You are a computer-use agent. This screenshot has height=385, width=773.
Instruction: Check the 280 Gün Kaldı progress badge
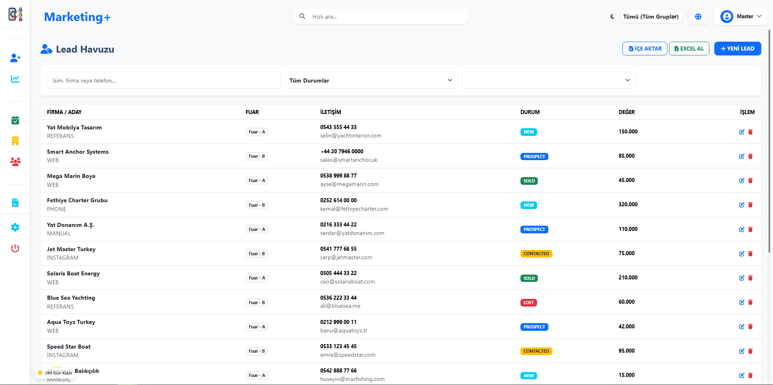pyautogui.click(x=55, y=372)
